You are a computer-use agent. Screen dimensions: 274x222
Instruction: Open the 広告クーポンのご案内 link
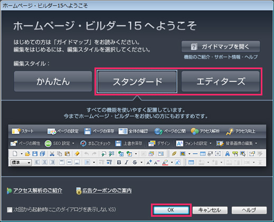pyautogui.click(x=107, y=190)
